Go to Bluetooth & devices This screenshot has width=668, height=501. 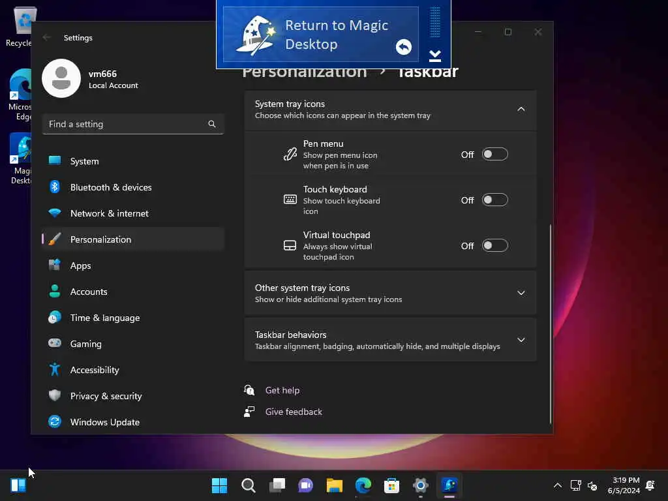[133, 187]
